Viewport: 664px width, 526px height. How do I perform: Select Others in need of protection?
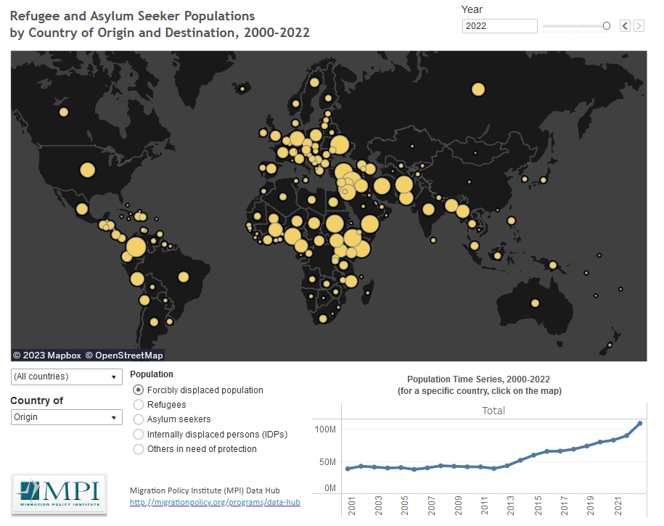click(x=138, y=448)
